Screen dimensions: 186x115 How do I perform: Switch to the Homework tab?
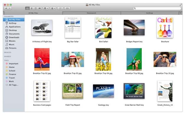91,13
